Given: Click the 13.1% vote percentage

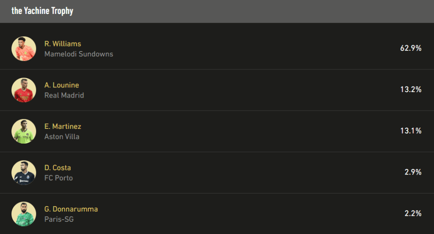Looking at the screenshot, I should [411, 131].
